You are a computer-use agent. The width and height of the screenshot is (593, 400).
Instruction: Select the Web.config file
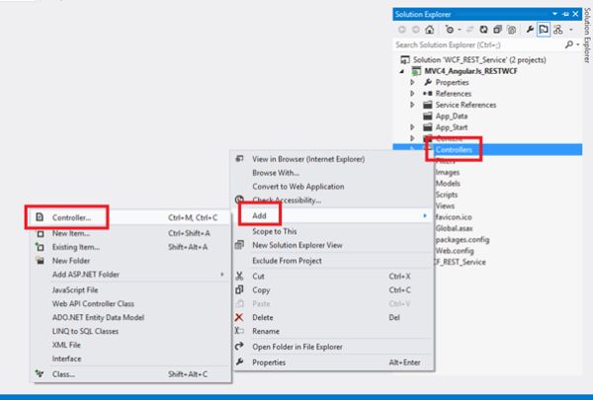(x=455, y=251)
